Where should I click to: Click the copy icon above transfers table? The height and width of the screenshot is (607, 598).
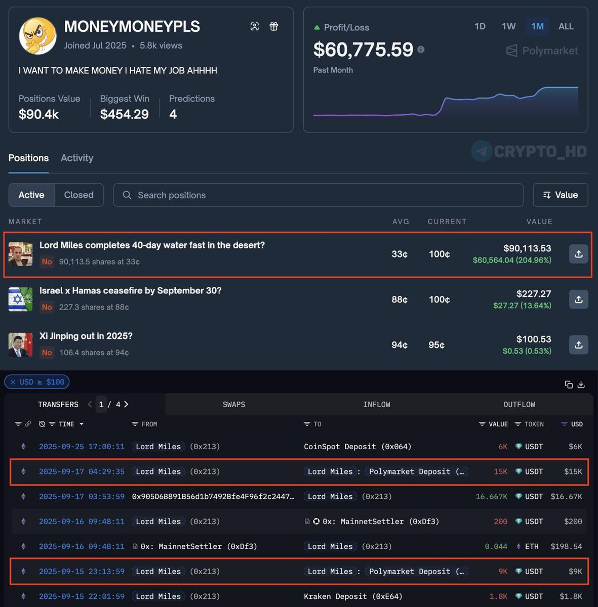click(569, 384)
